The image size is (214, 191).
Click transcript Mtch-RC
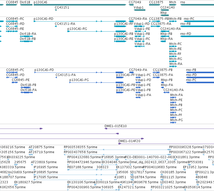pos(173,46)
